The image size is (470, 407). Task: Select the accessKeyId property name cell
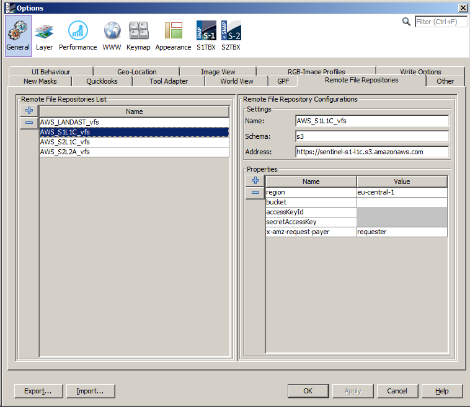pos(311,212)
